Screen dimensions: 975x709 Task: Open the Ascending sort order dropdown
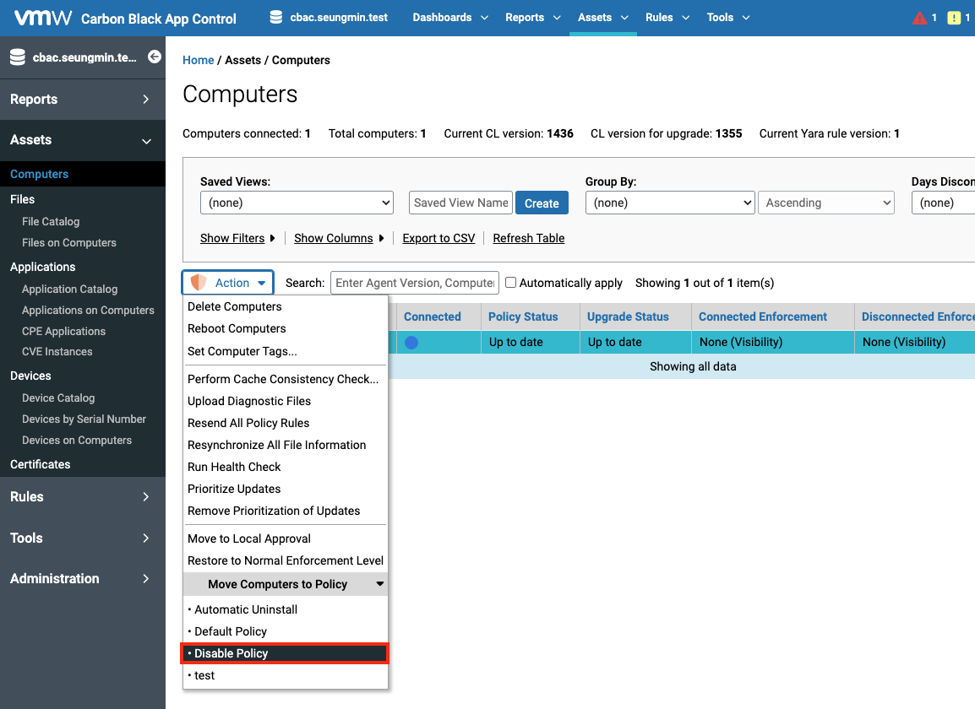pyautogui.click(x=825, y=203)
